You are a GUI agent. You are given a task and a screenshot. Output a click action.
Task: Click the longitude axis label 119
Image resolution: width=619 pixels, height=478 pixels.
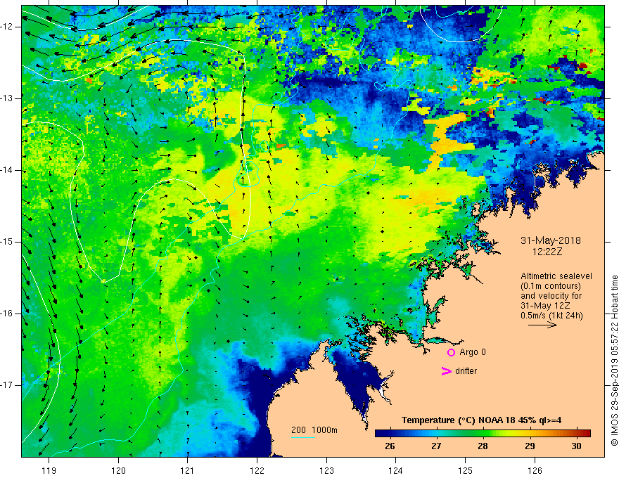point(49,470)
